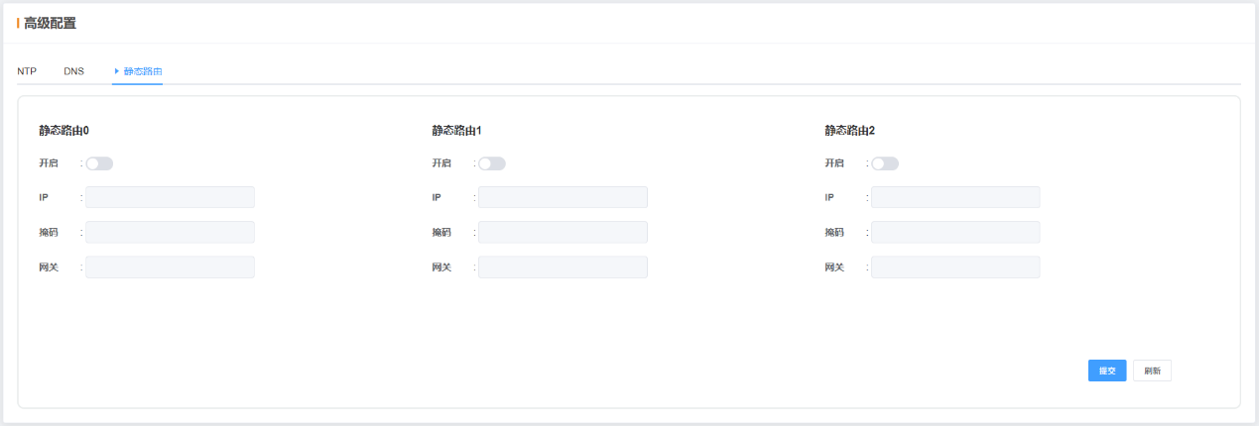The width and height of the screenshot is (1259, 426).
Task: Select the 网关 field in 静态路由0
Action: pos(170,267)
